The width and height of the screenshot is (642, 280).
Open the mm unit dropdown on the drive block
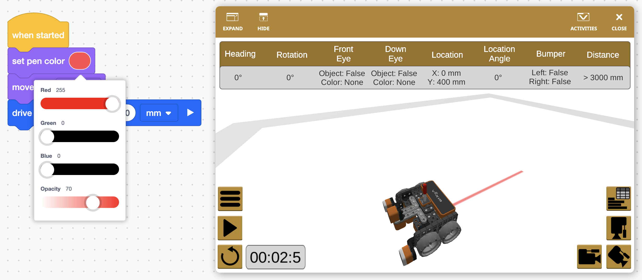coord(159,113)
